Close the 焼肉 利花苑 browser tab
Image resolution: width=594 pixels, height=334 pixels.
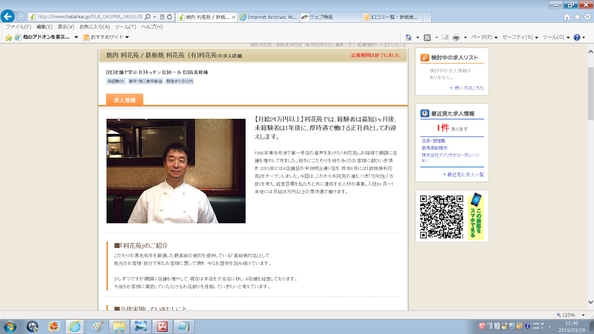coord(234,17)
